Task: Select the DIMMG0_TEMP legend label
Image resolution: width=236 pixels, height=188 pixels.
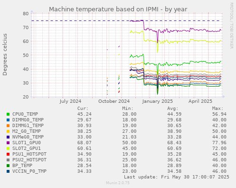Action: tap(28, 120)
